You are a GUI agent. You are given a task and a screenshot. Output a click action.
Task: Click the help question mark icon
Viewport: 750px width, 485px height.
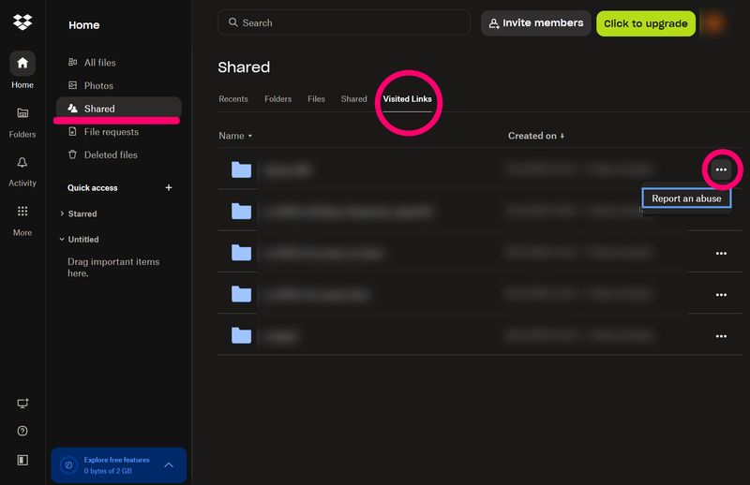[22, 431]
